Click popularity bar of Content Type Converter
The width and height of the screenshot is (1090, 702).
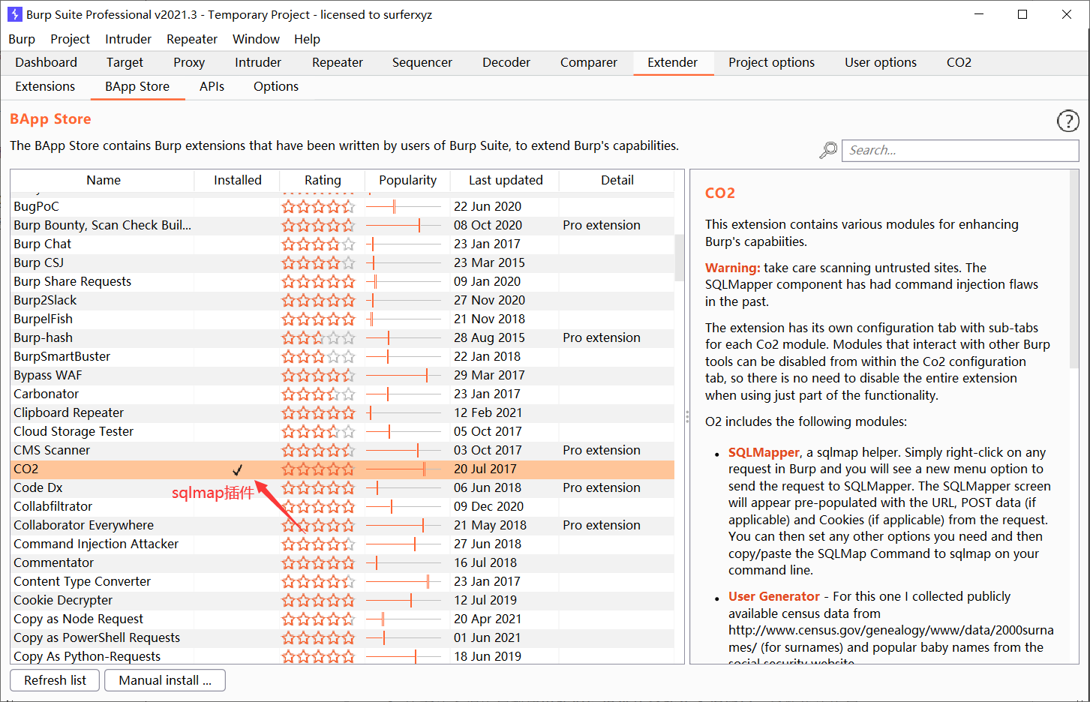coord(404,581)
